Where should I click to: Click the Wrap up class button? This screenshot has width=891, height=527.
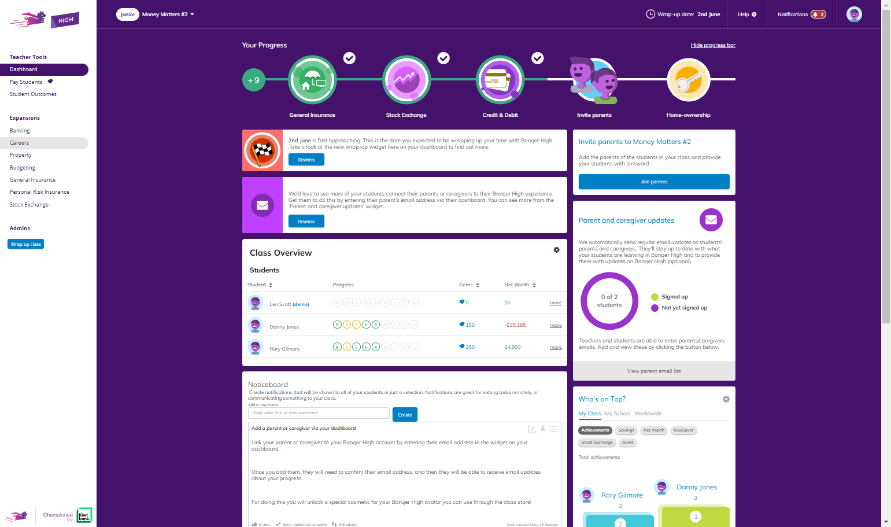[x=26, y=244]
